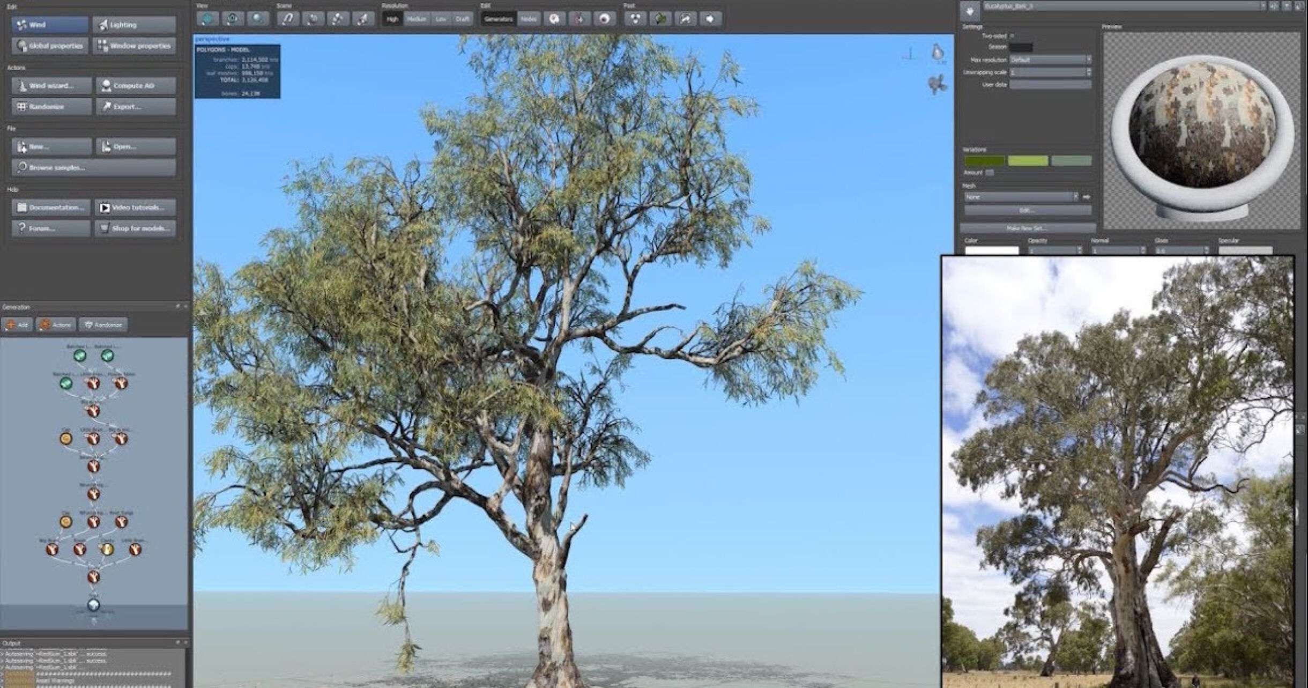Viewport: 1308px width, 688px height.
Task: Click the Open file button
Action: 136,146
